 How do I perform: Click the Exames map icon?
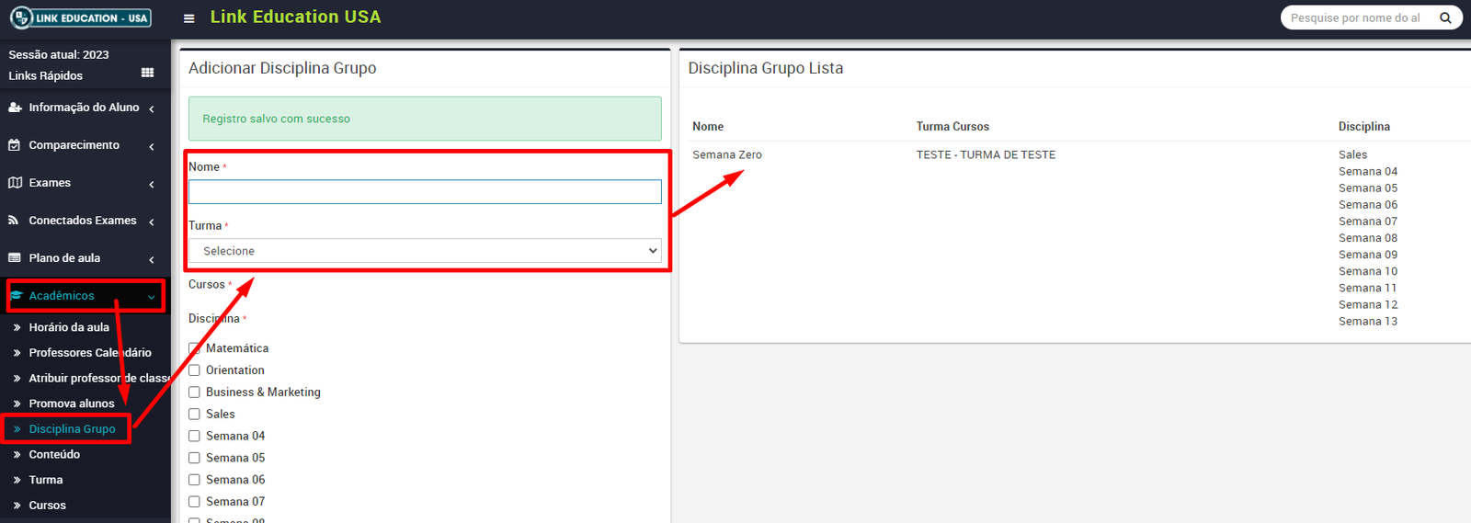click(x=15, y=183)
